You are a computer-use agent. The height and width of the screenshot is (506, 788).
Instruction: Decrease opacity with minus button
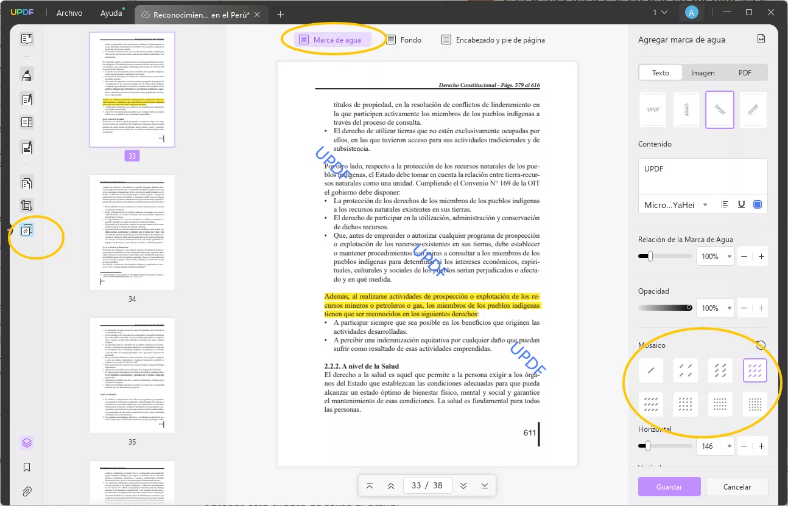click(744, 308)
